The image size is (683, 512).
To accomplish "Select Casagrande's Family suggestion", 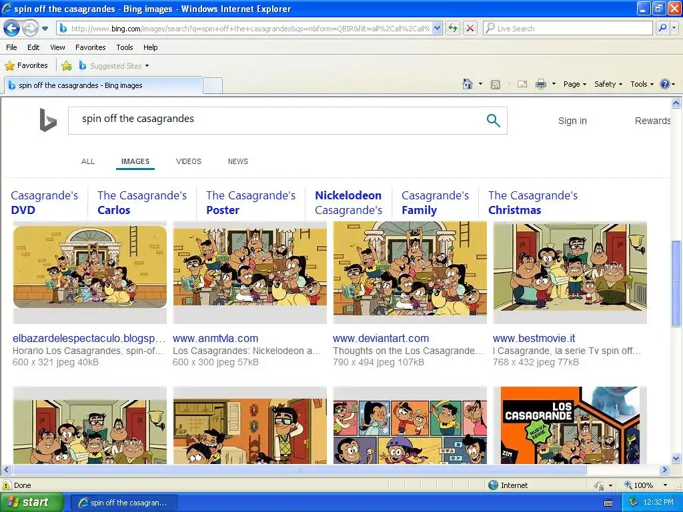I will (x=435, y=203).
